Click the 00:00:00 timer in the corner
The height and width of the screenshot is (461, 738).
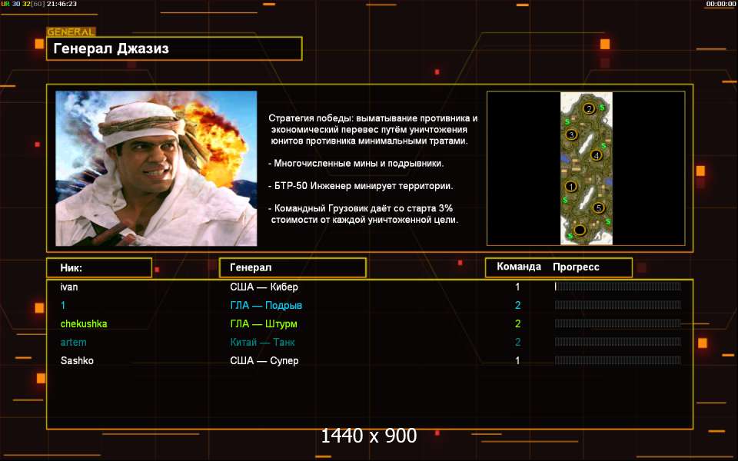pyautogui.click(x=720, y=4)
